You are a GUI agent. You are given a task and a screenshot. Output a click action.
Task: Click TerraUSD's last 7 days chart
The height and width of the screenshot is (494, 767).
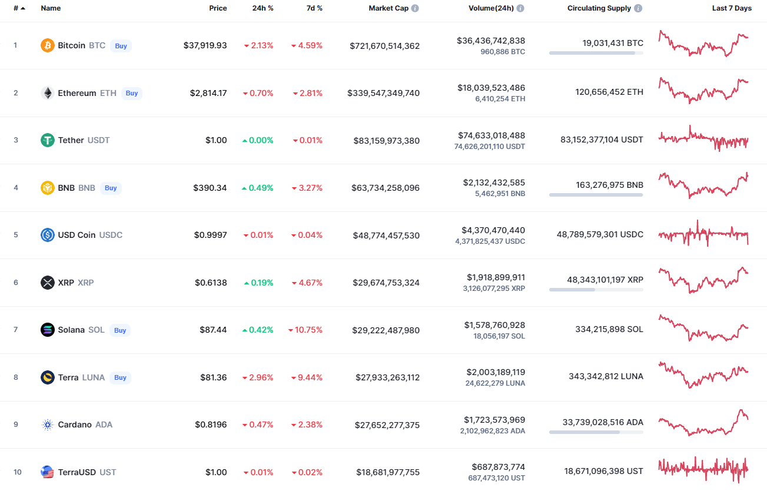[x=703, y=468]
